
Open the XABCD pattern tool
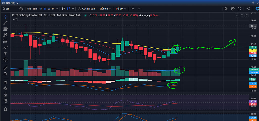pyautogui.click(x=6, y=35)
